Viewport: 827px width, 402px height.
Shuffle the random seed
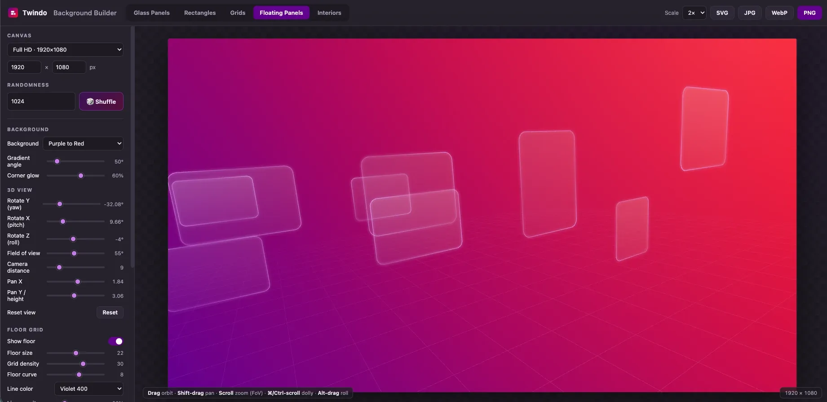pyautogui.click(x=101, y=102)
